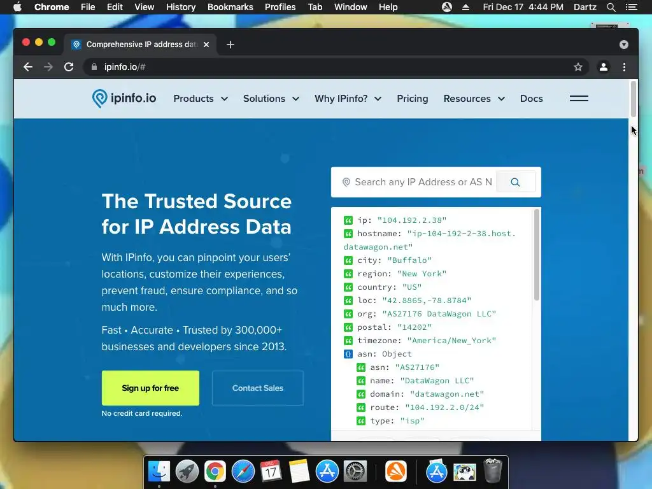This screenshot has width=652, height=489.
Task: Open the Trash in the Dock
Action: 493,471
